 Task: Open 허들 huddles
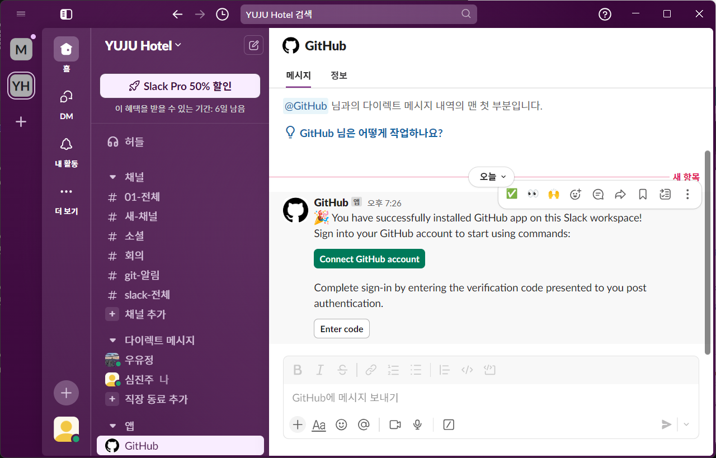click(180, 142)
